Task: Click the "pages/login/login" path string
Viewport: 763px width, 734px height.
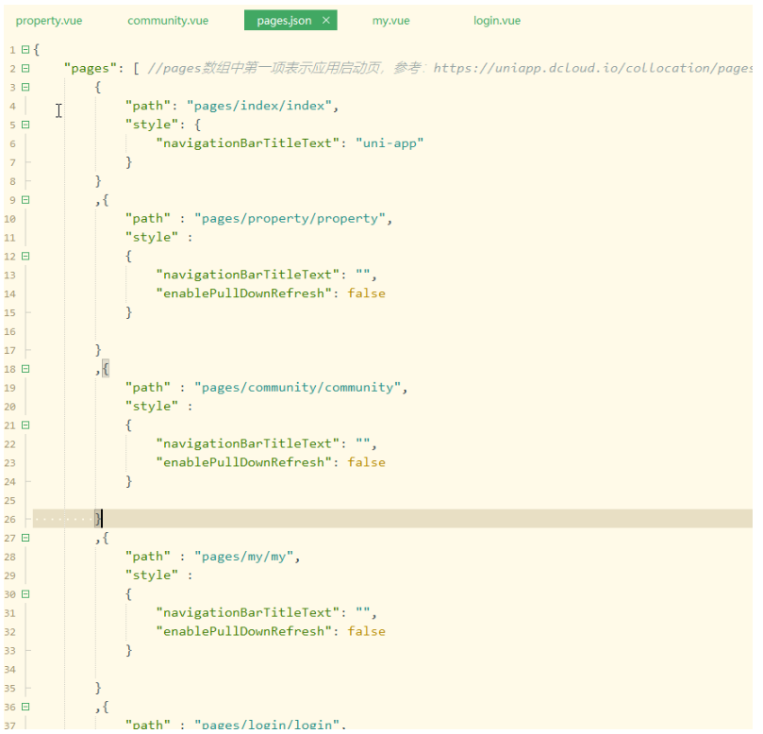Action: pyautogui.click(x=267, y=725)
